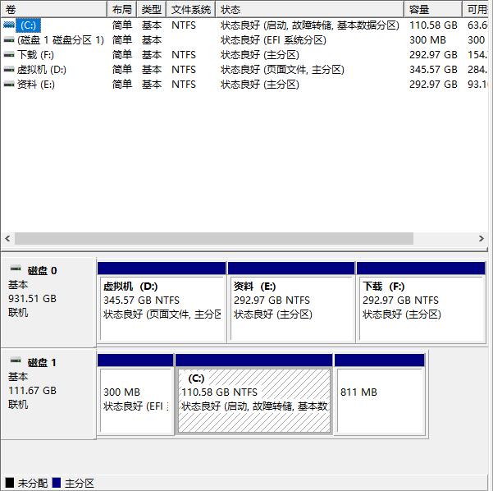Click 状态良好 (EFI 系统分区) status cell

click(273, 40)
